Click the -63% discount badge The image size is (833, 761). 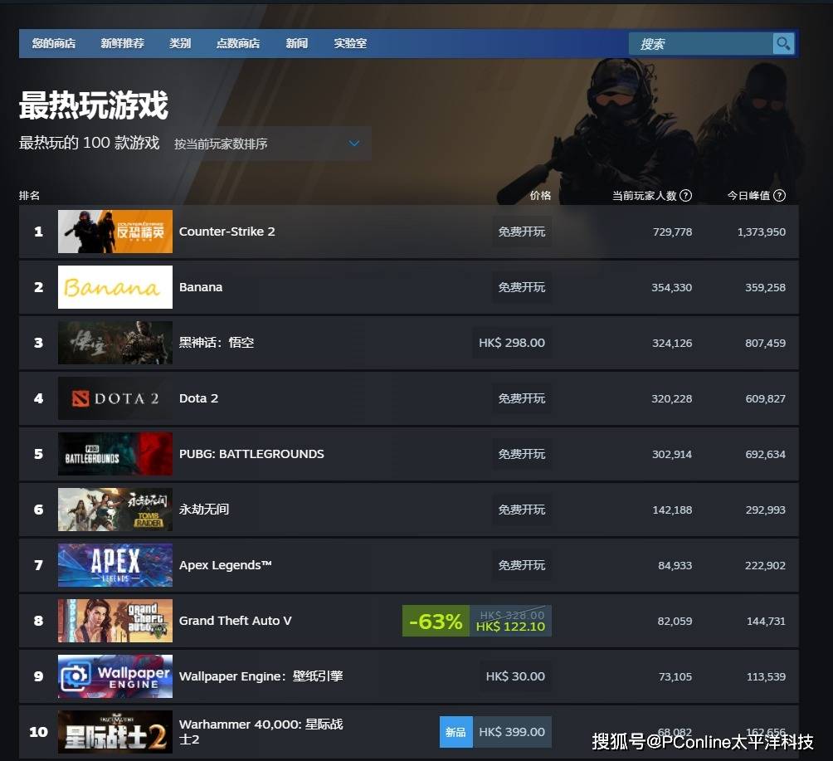tap(436, 621)
